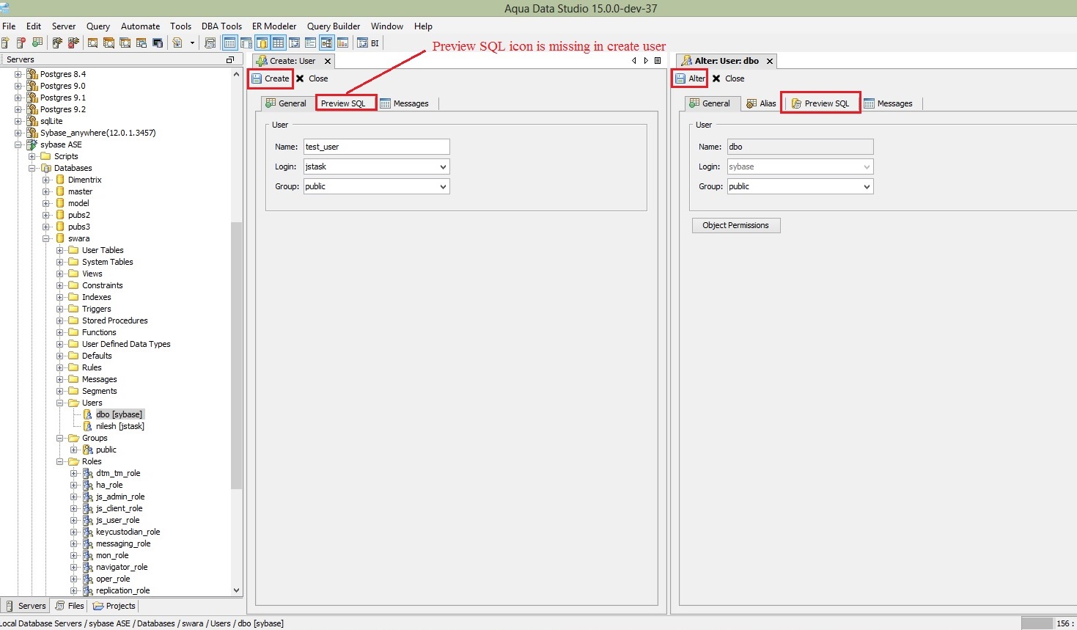Click Close in the Create User panel
The image size is (1077, 630).
[x=312, y=78]
